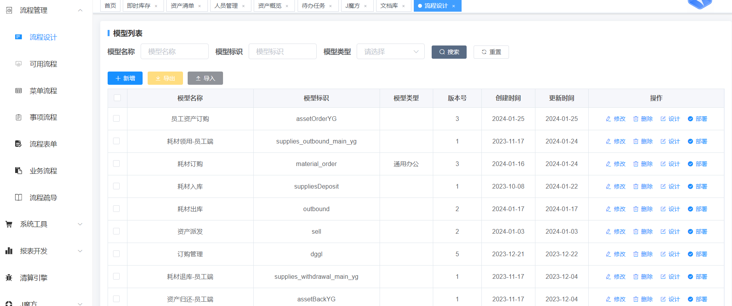Check the 耗材领用-员工端 row checkbox
This screenshot has height=306, width=732.
coord(116,141)
